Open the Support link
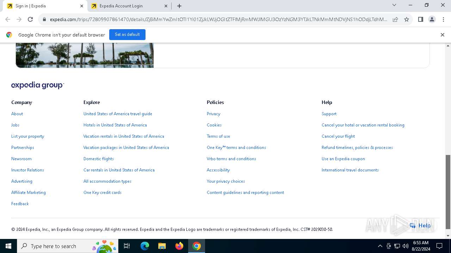This screenshot has height=253, width=451. [329, 114]
